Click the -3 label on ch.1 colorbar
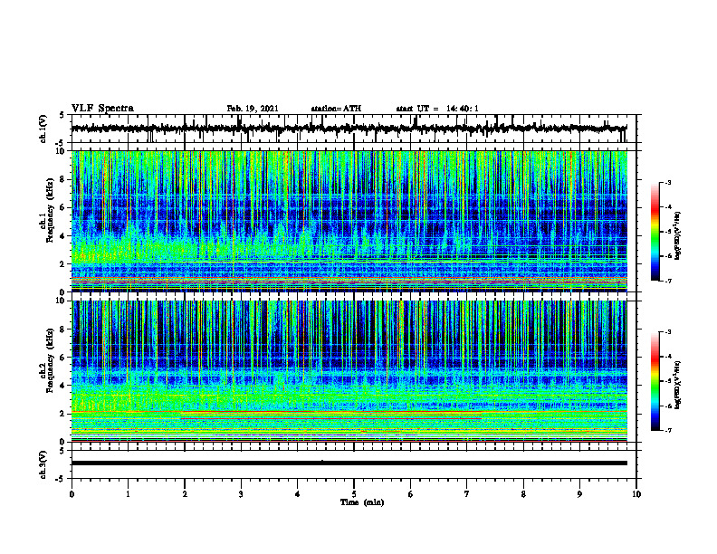 [x=668, y=183]
